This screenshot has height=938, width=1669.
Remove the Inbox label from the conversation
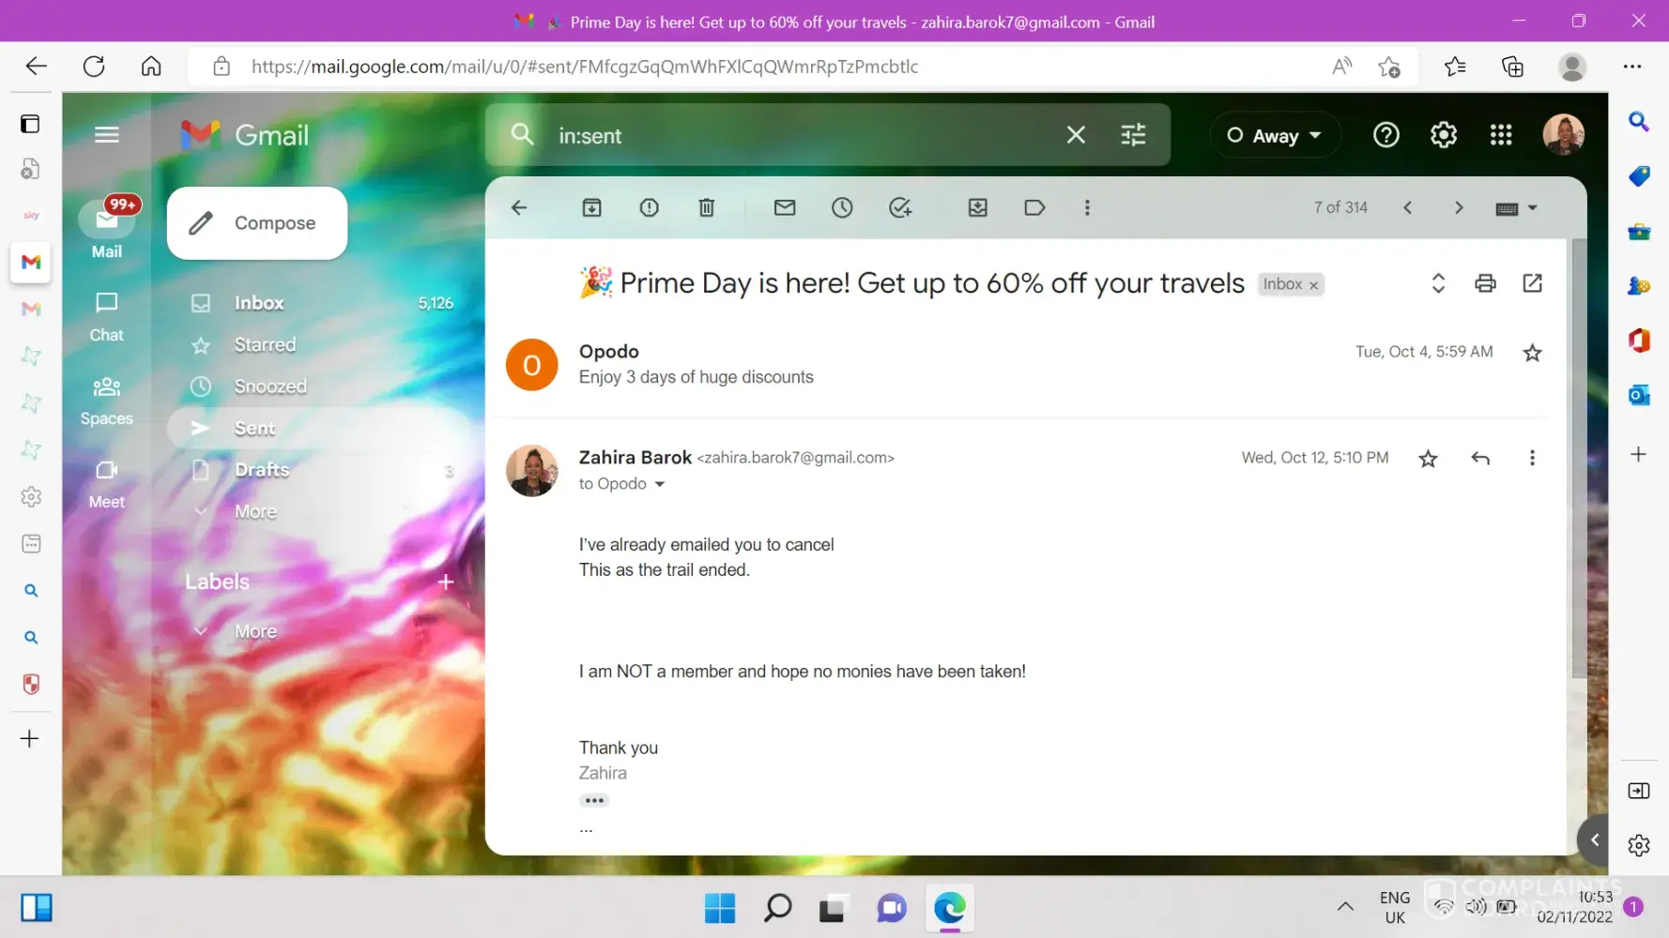[x=1314, y=285]
